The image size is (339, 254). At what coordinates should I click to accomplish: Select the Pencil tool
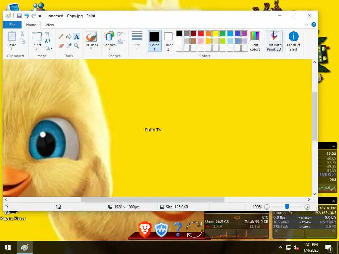[x=61, y=36]
